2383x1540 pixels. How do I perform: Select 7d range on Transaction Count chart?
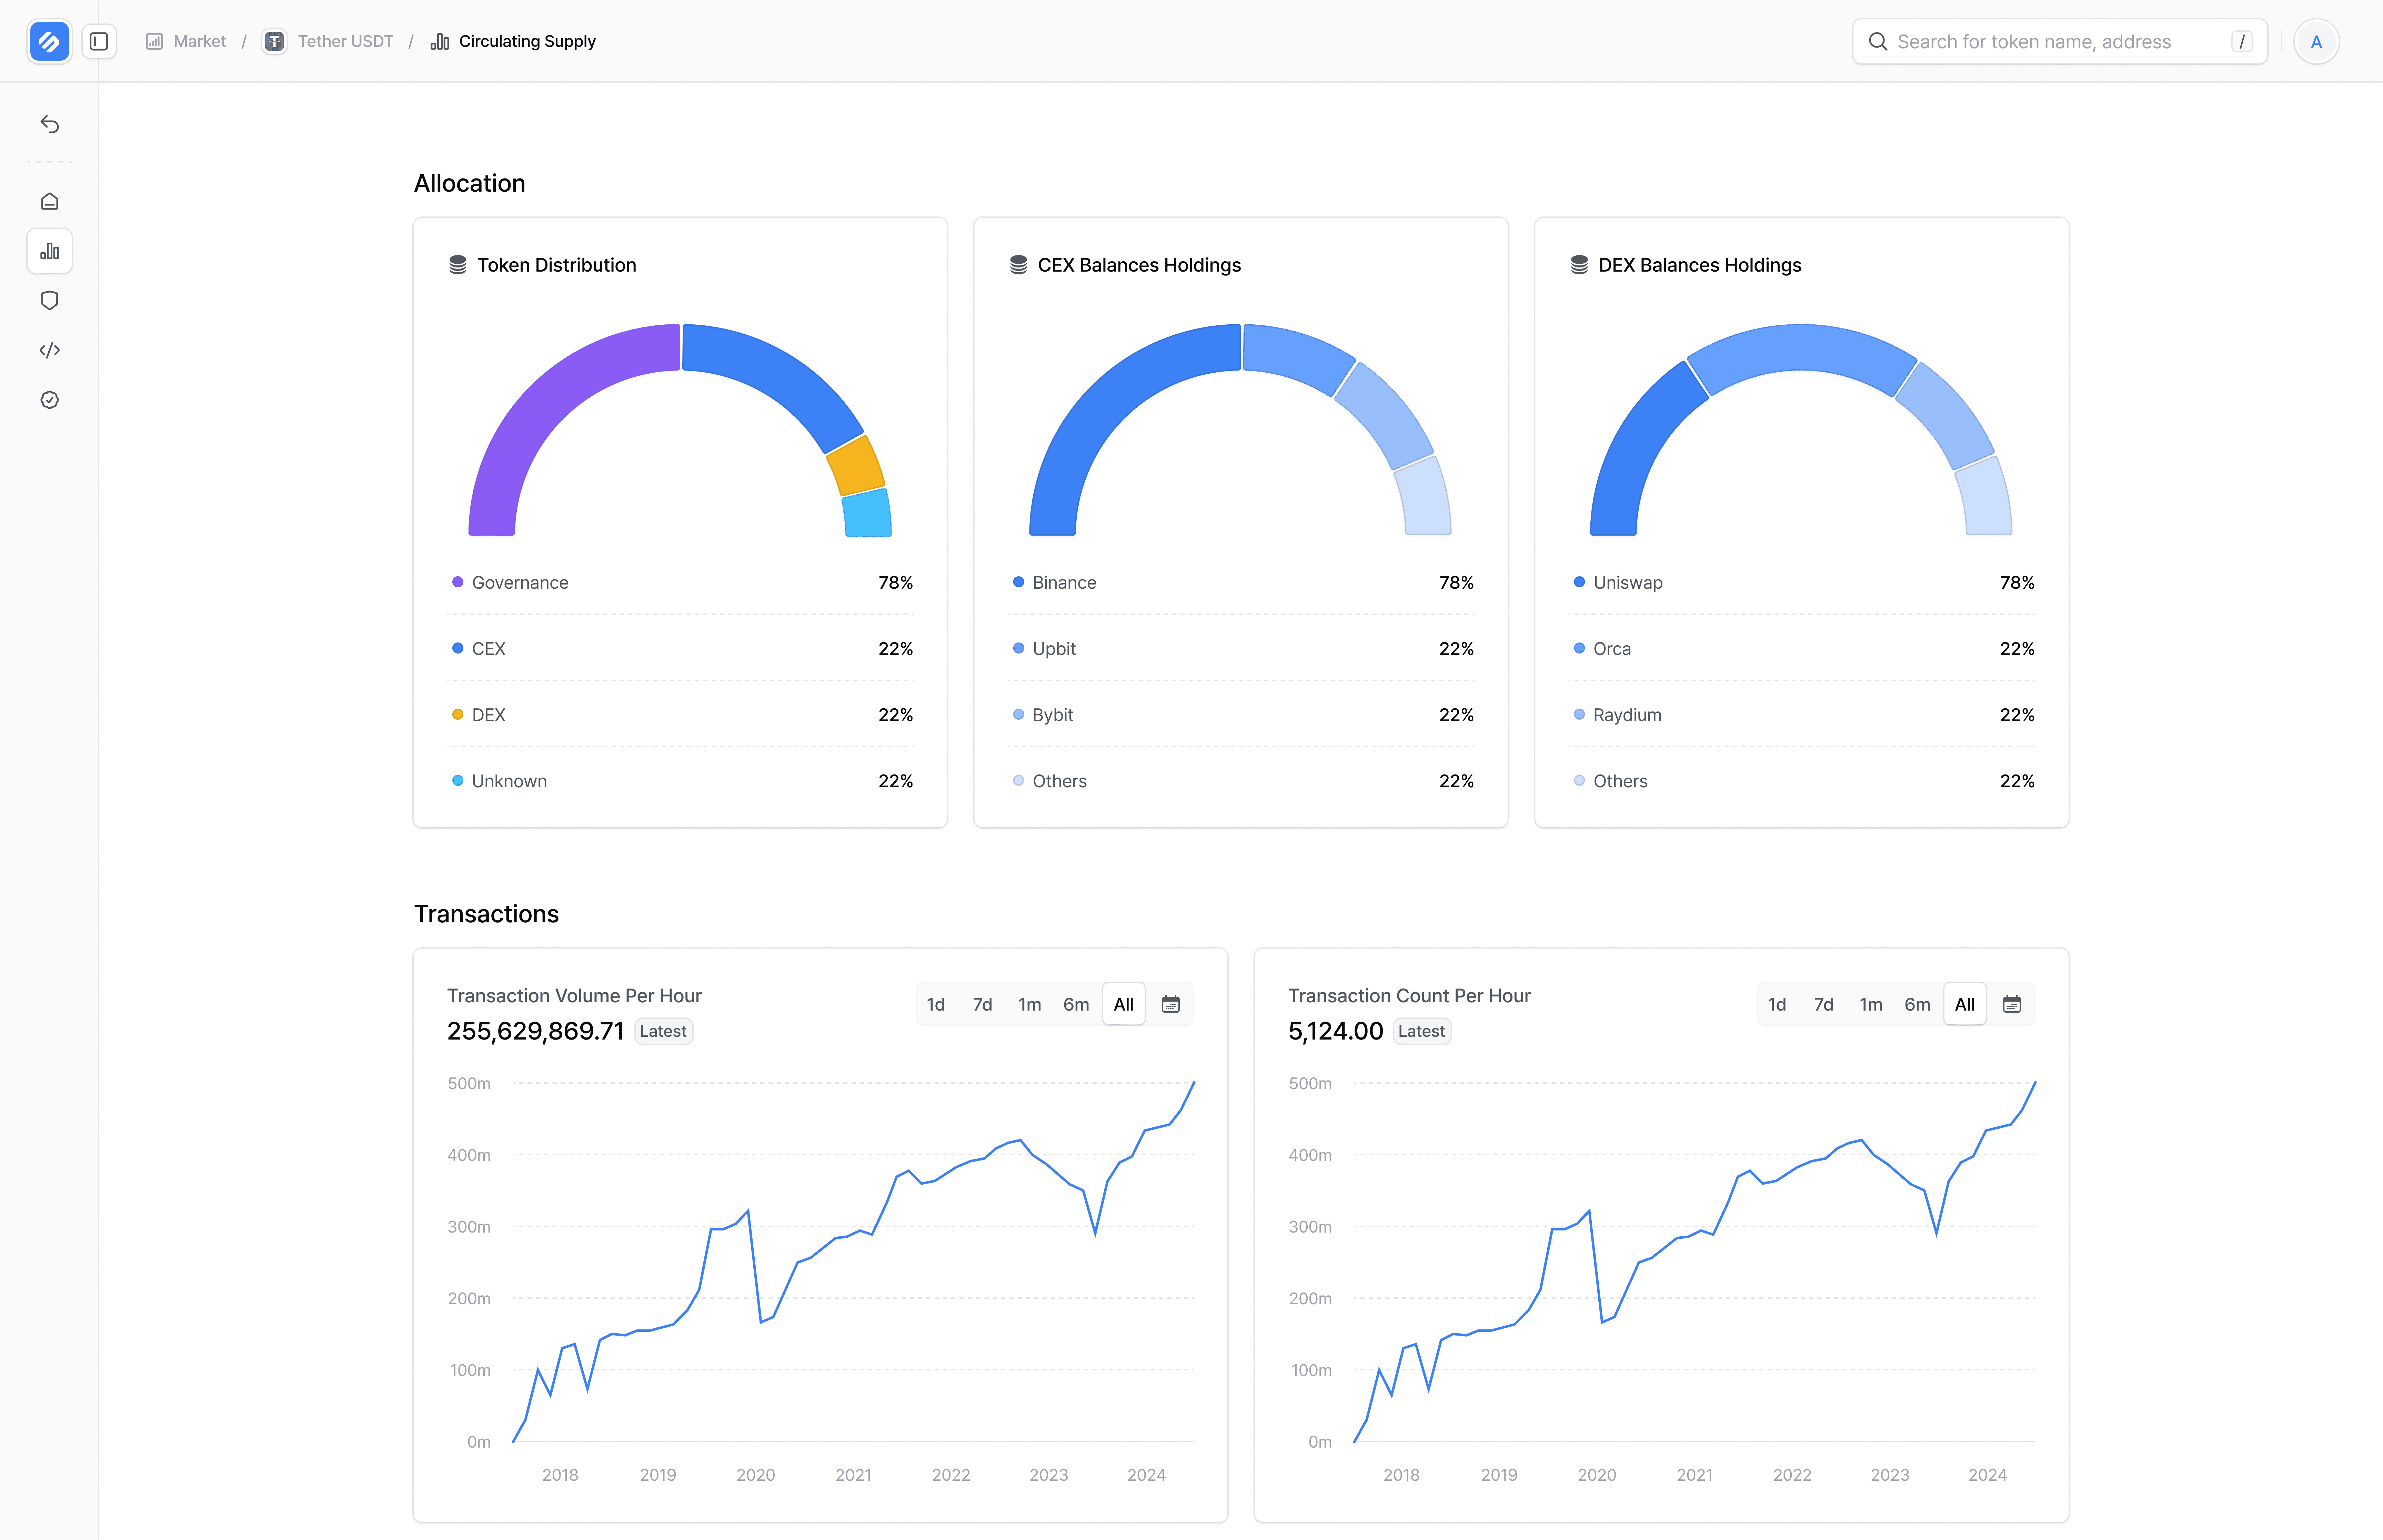[x=1823, y=1004]
